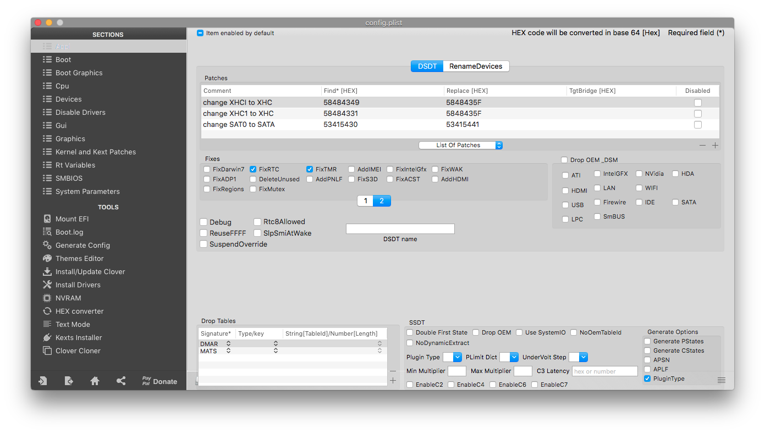The width and height of the screenshot is (765, 434).
Task: Click the export configuration icon in bottom bar
Action: [x=69, y=381]
